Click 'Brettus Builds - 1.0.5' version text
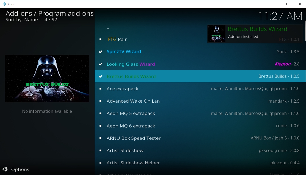 (x=279, y=76)
